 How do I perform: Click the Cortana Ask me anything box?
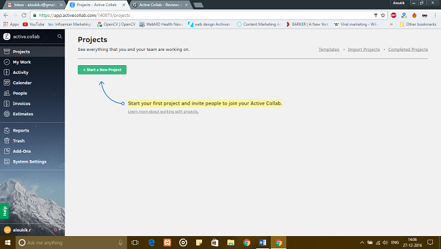click(71, 242)
